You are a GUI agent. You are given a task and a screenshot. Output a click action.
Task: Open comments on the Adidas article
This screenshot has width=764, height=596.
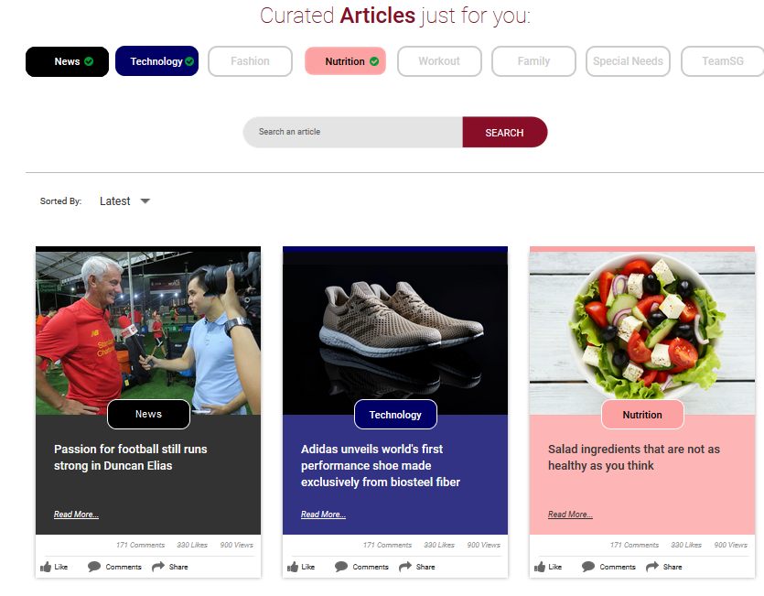[361, 567]
